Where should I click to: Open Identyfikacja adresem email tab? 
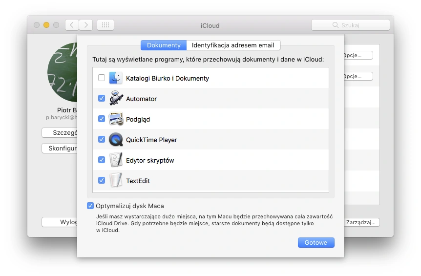(x=233, y=45)
